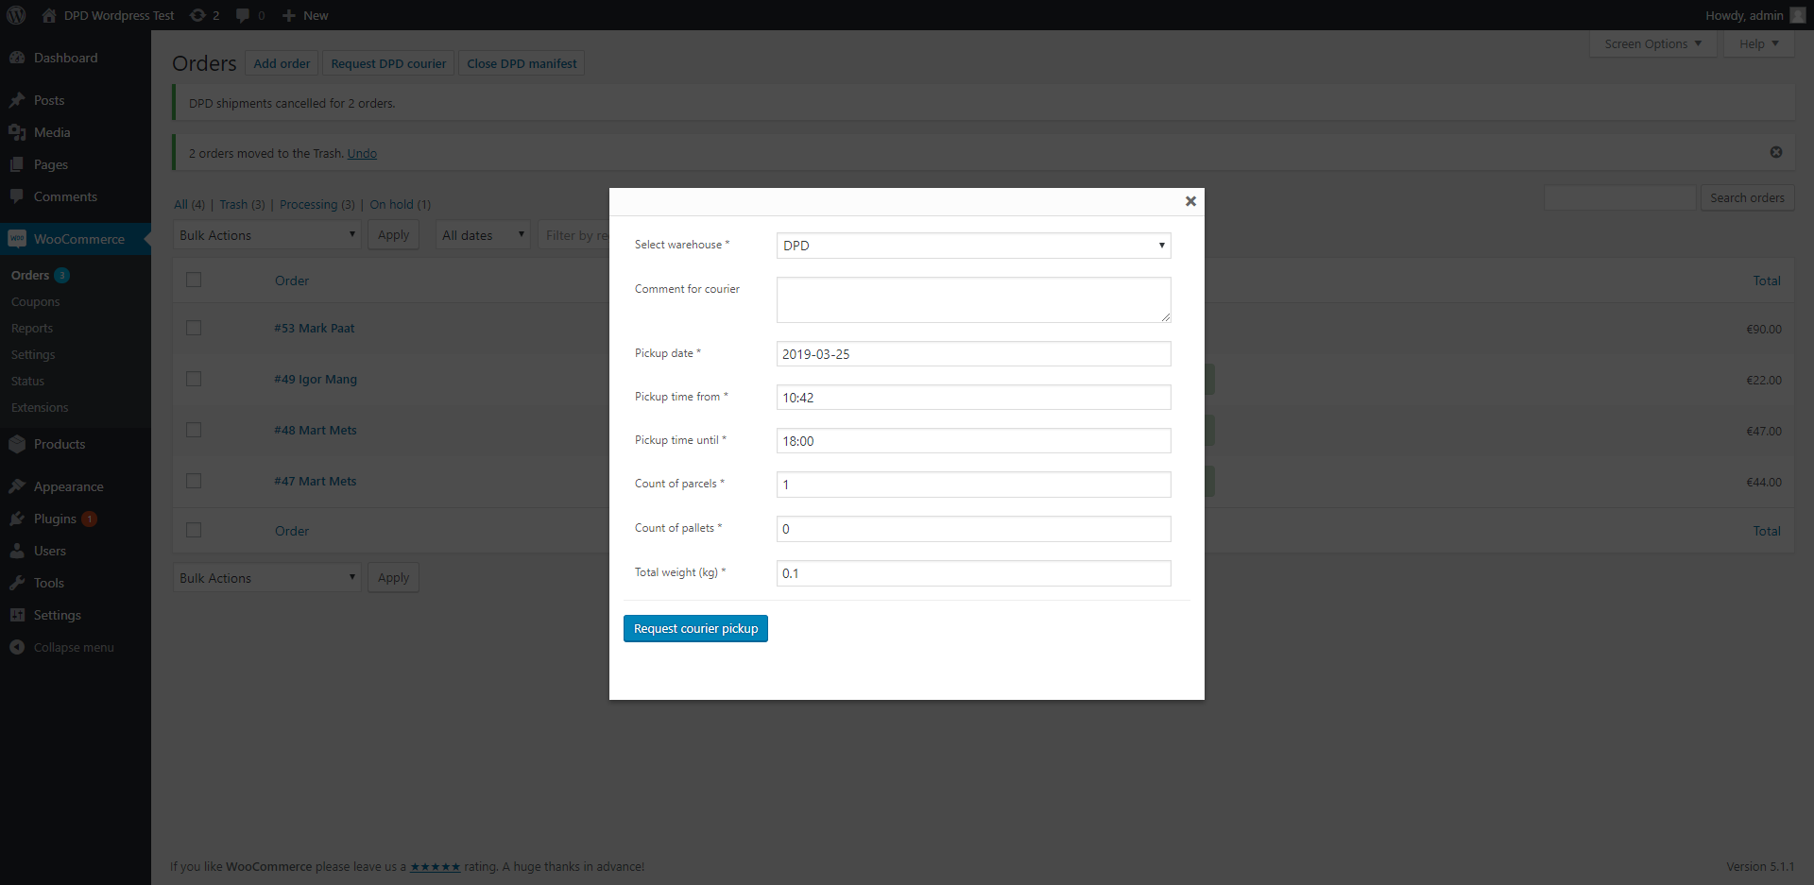Click Close DPD manifest button

(x=522, y=63)
